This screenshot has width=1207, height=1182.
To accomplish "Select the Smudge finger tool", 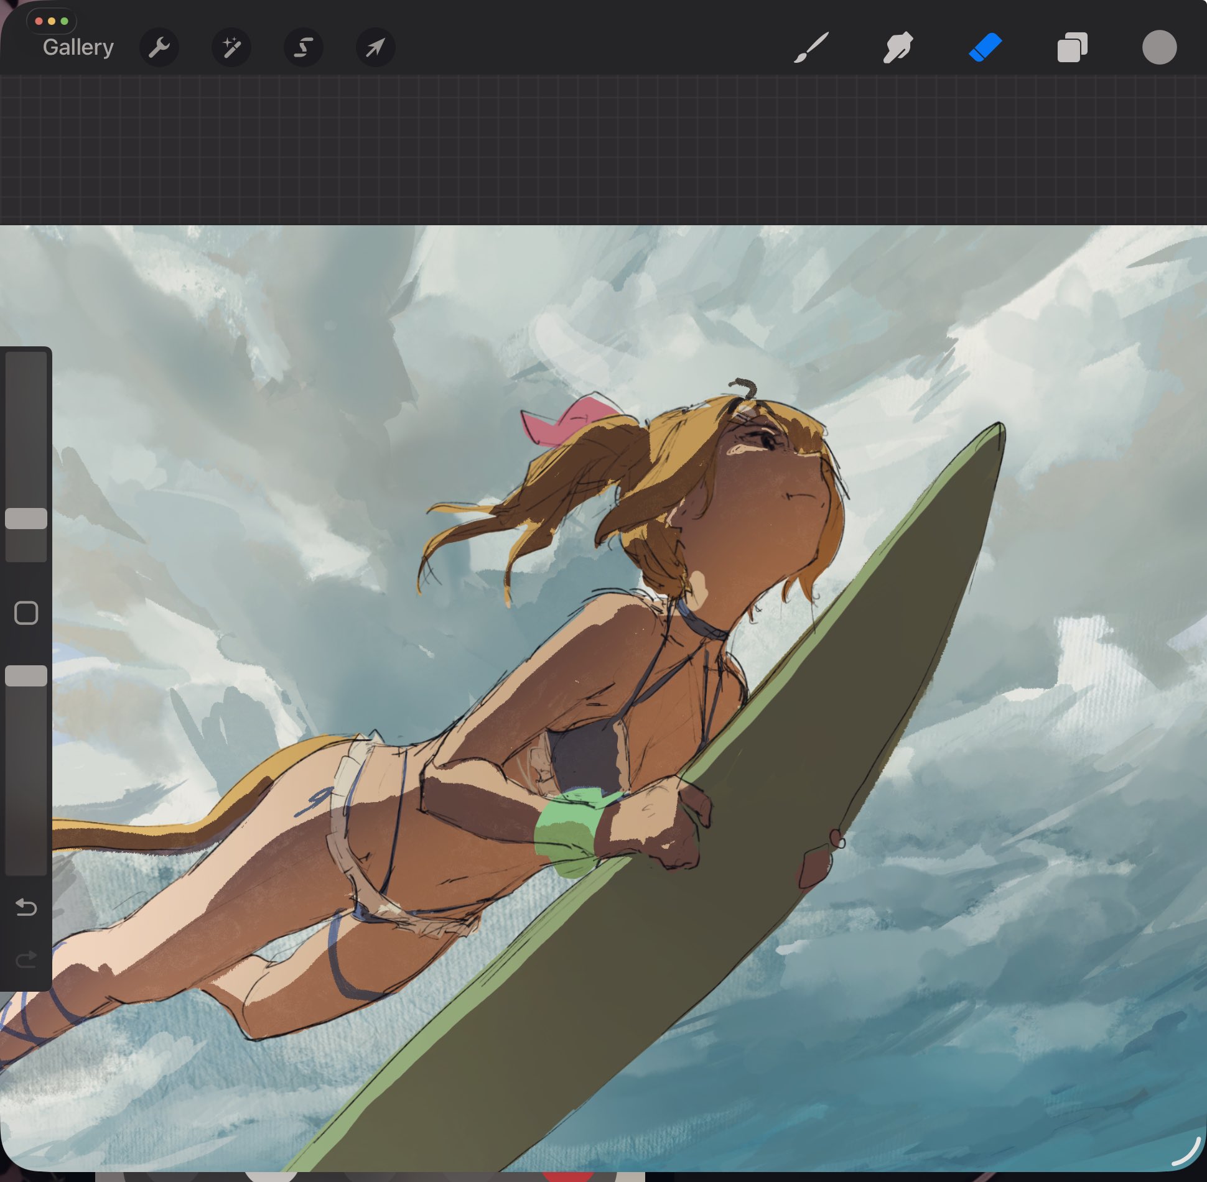I will [x=898, y=47].
